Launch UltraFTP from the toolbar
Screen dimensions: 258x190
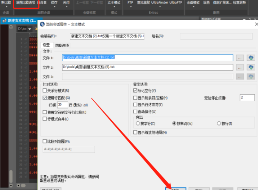(x=176, y=2)
